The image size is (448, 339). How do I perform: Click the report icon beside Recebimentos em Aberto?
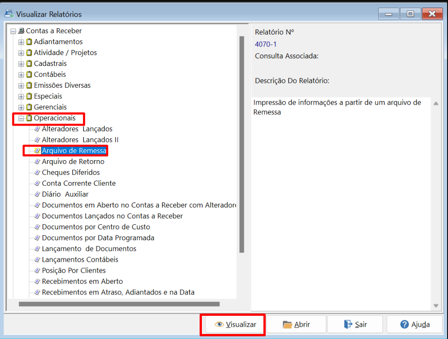[37, 281]
